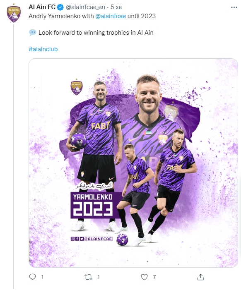
Task: Click the retweet count number 1
Action: pos(99,277)
